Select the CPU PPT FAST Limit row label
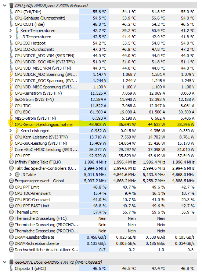This screenshot has height=274, width=202. (x=32, y=206)
